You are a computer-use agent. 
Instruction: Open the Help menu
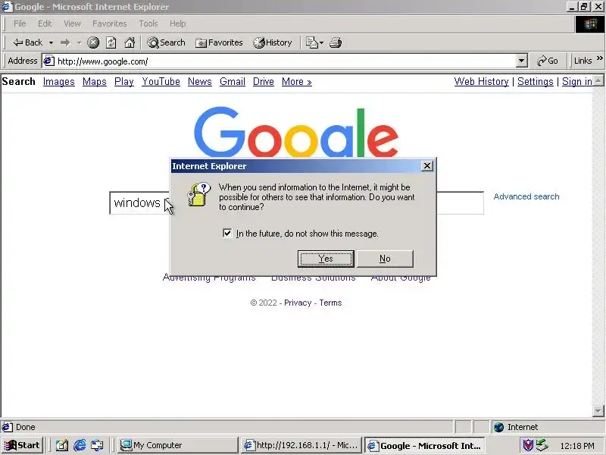(177, 24)
